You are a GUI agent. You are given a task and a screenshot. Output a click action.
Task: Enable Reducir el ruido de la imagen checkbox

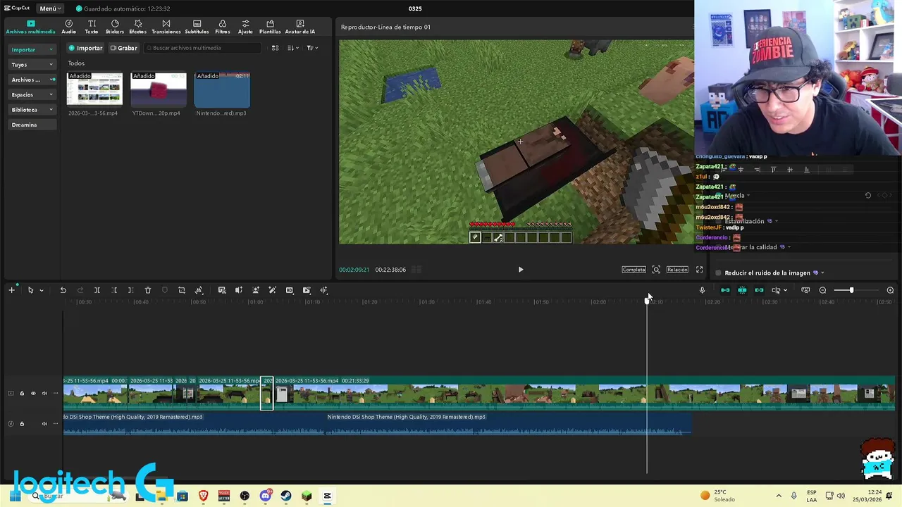pyautogui.click(x=718, y=273)
